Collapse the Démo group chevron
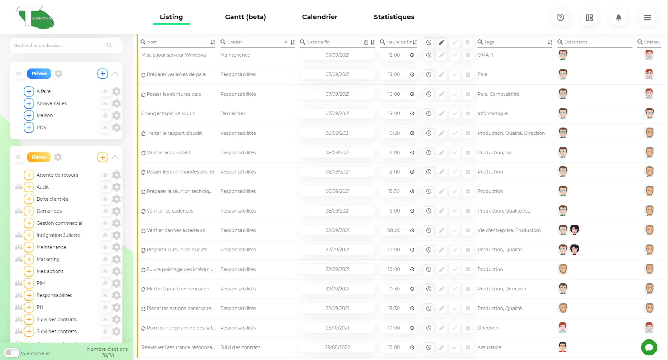The width and height of the screenshot is (668, 360). 115,157
